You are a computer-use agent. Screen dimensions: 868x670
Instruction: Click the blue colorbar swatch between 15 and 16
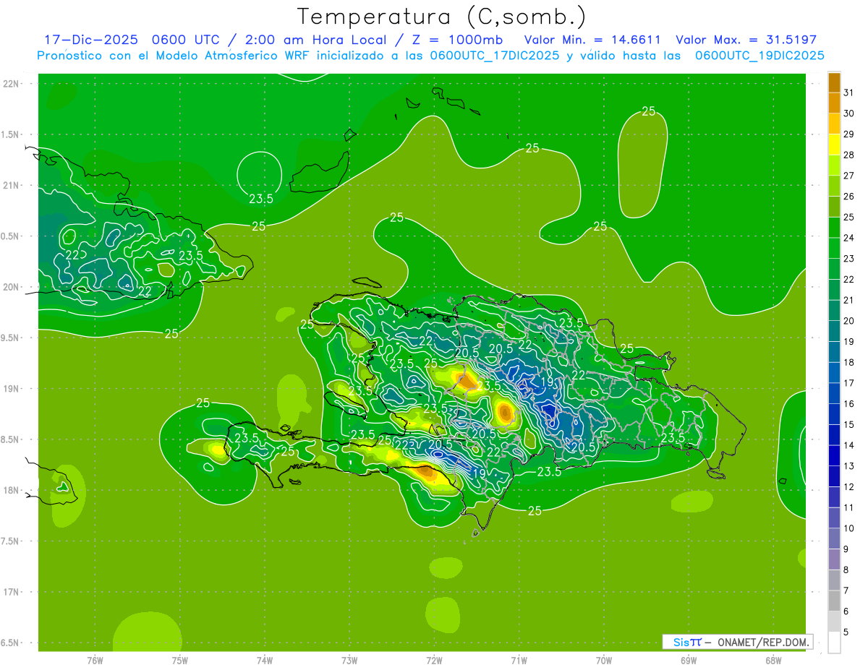(834, 414)
